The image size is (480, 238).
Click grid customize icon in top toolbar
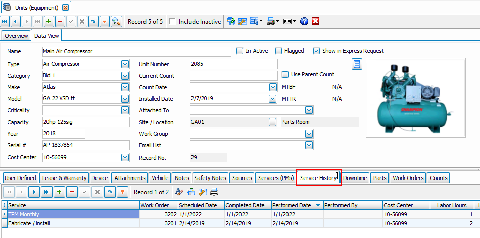243,21
